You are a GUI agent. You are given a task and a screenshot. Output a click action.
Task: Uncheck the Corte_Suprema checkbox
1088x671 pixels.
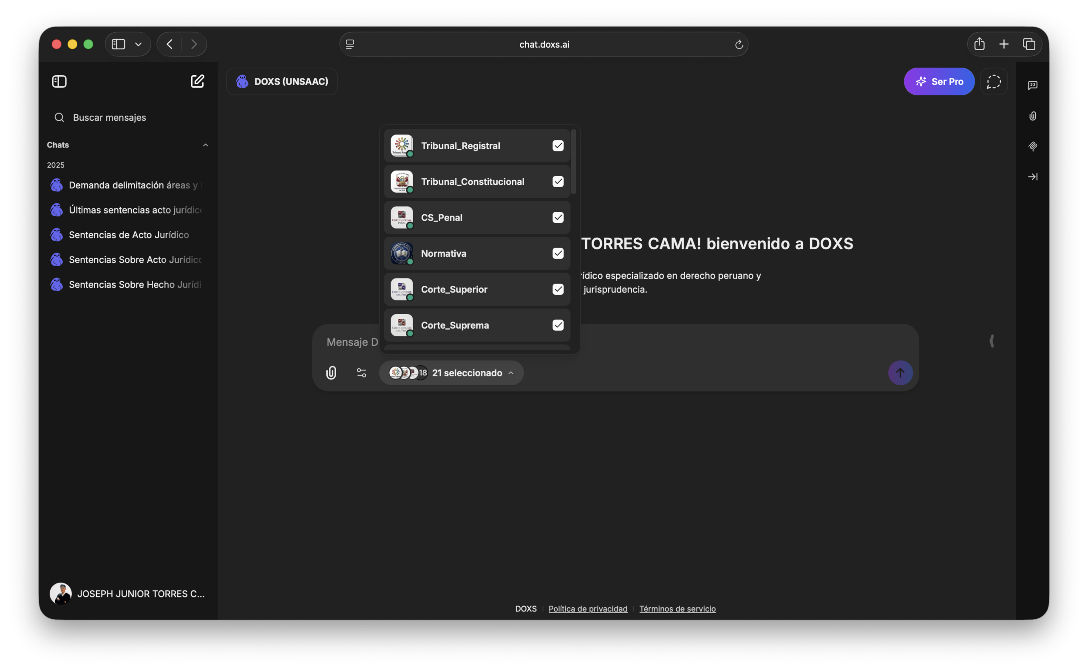click(x=558, y=325)
